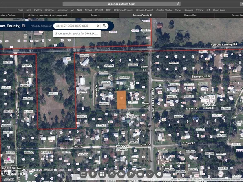Click the Shangri-La Ln road label
The width and height of the screenshot is (243, 182).
(x=201, y=76)
